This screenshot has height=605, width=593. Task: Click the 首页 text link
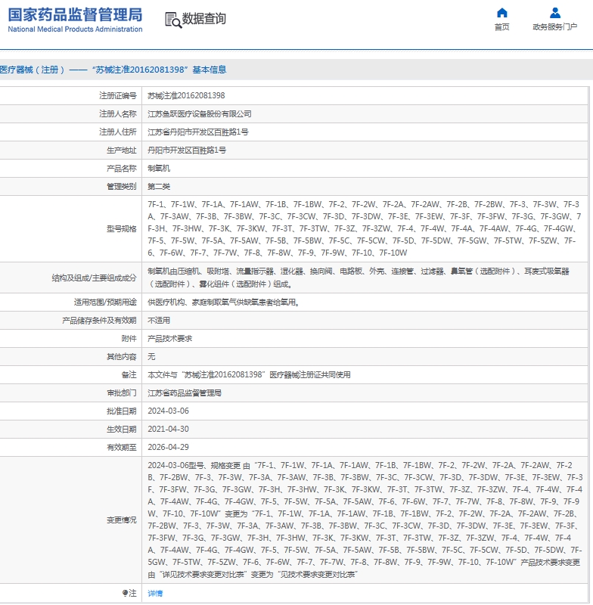(501, 27)
